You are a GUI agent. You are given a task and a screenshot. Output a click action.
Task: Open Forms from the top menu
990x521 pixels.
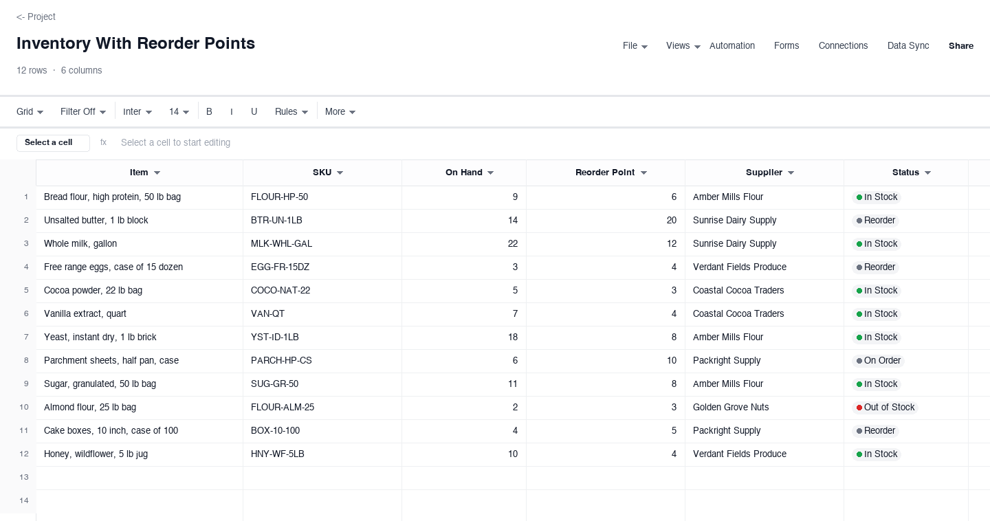click(786, 46)
